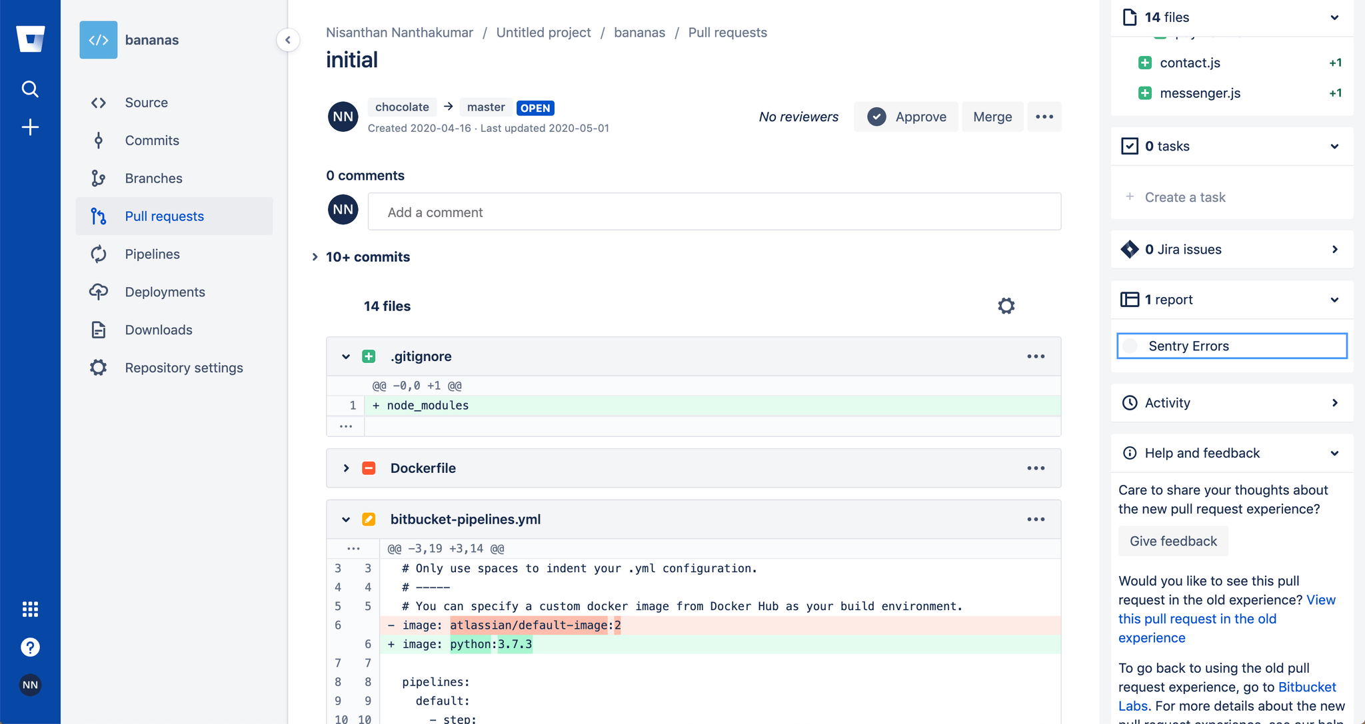Open the Source view in the sidebar
The width and height of the screenshot is (1365, 724).
click(x=146, y=102)
